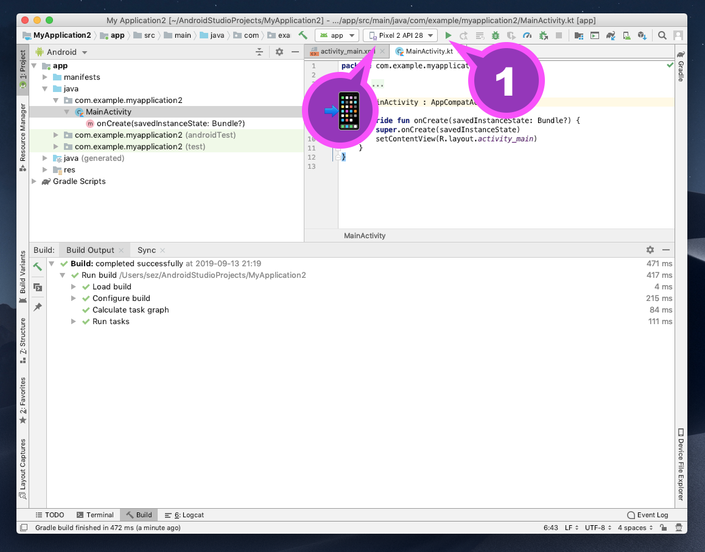Open the Profiler gauge icon
The width and height of the screenshot is (705, 552).
click(527, 35)
